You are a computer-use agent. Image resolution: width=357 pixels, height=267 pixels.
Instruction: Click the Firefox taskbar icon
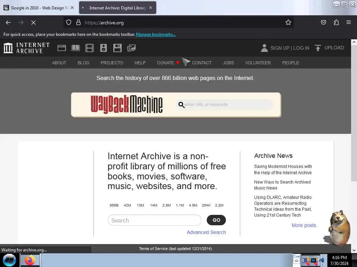pos(30,260)
